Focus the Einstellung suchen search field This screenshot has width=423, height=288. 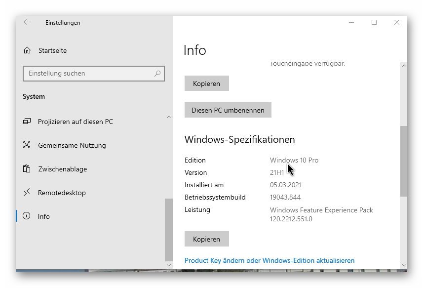point(94,74)
